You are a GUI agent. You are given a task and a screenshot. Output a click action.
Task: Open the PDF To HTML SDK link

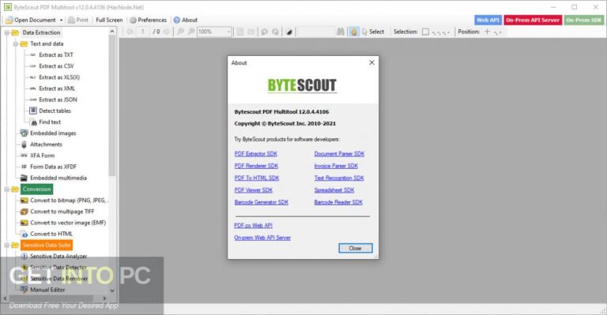[257, 178]
